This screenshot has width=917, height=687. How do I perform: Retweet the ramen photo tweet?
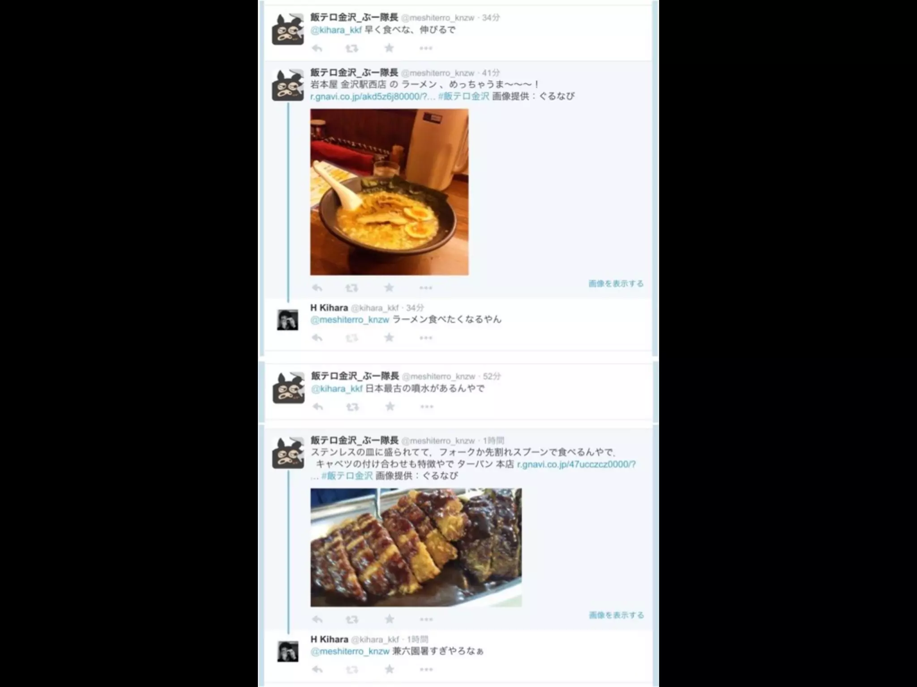352,288
